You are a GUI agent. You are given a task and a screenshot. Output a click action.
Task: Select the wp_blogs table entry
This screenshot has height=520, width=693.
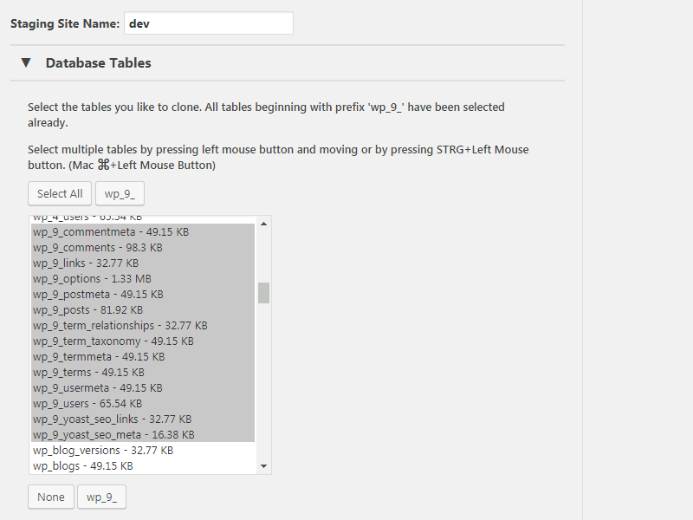click(143, 466)
